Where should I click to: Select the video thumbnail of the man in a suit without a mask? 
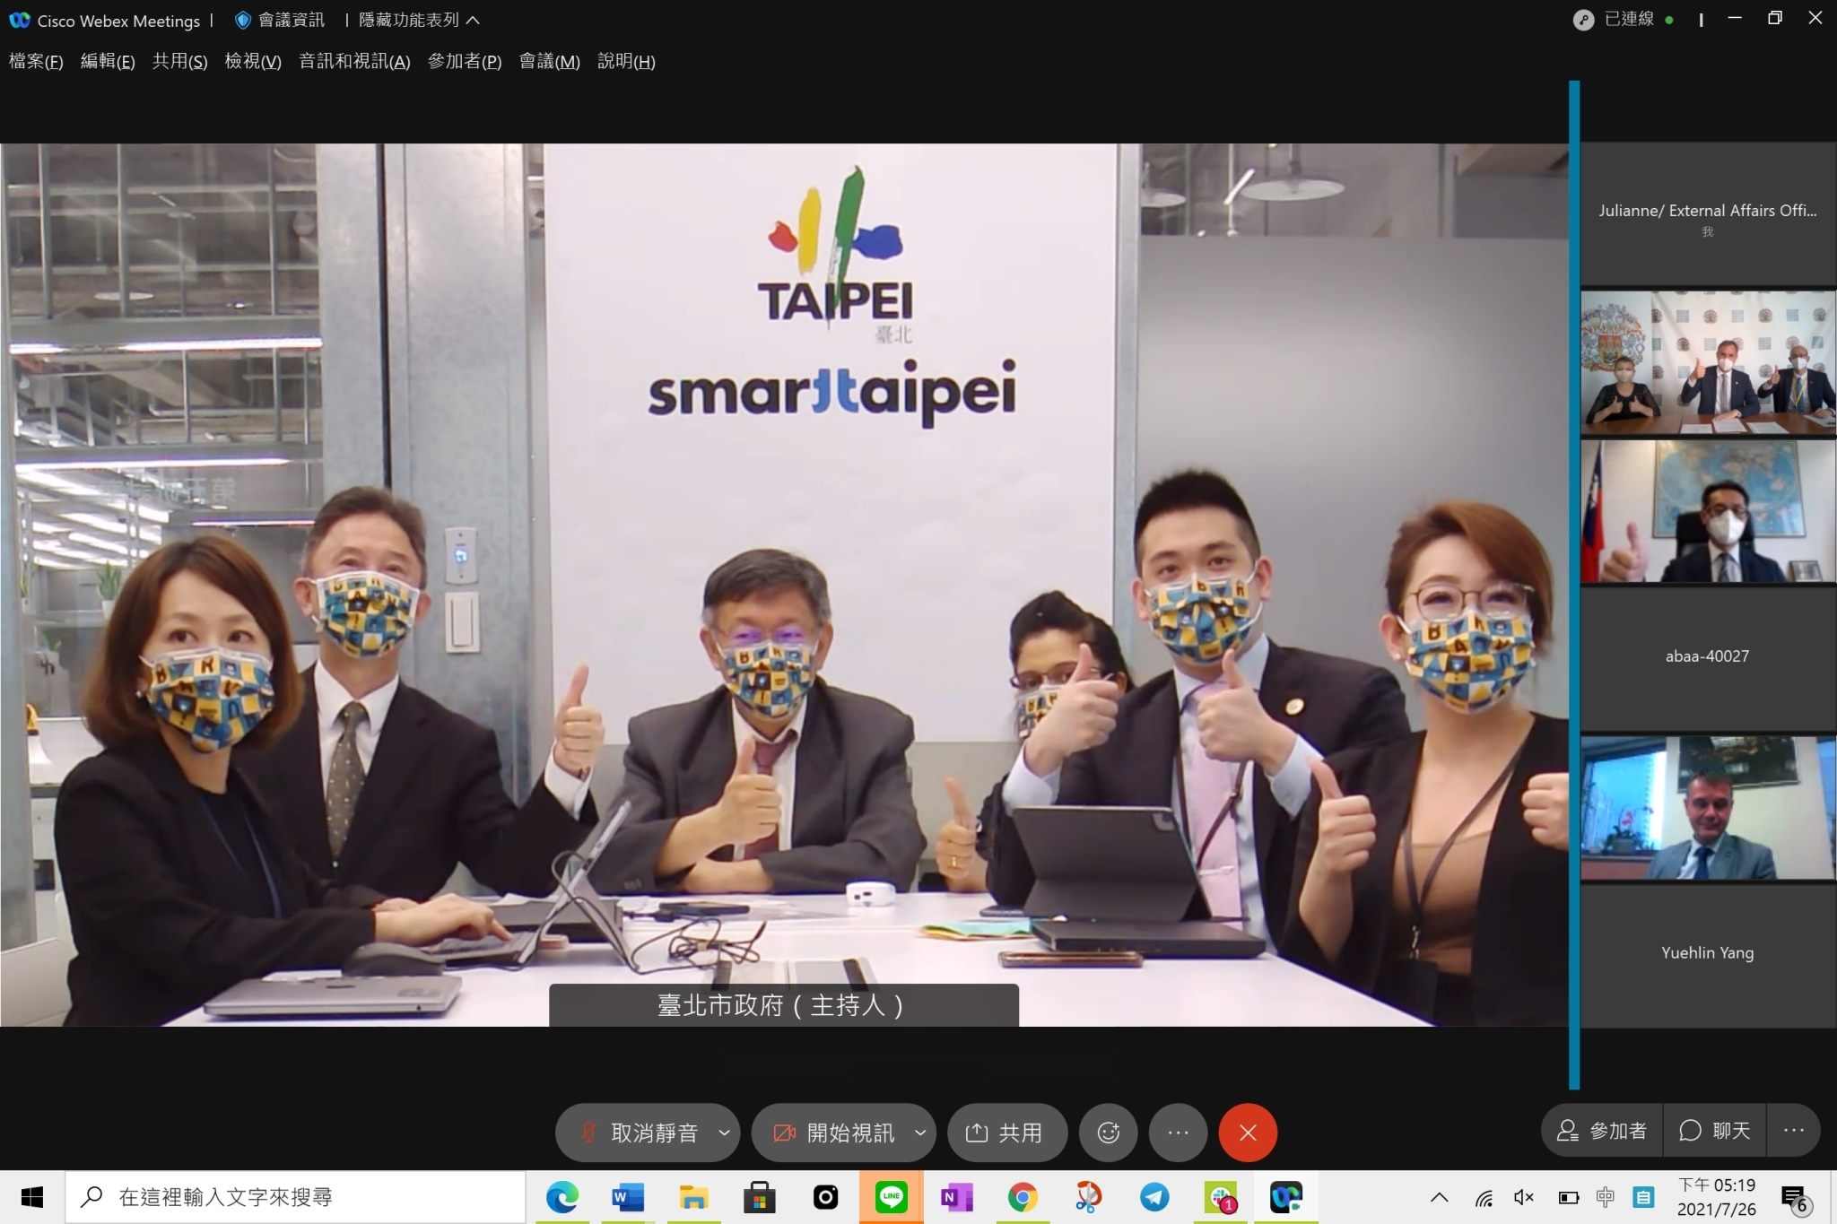pyautogui.click(x=1707, y=808)
